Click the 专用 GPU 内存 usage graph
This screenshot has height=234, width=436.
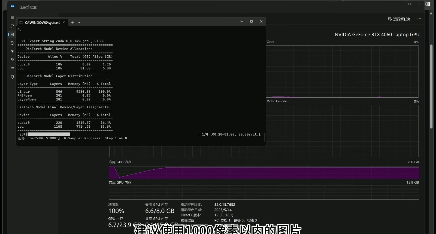[x=264, y=172]
